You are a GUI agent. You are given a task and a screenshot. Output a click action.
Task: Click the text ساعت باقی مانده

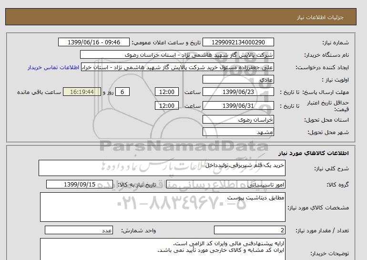coord(39,92)
